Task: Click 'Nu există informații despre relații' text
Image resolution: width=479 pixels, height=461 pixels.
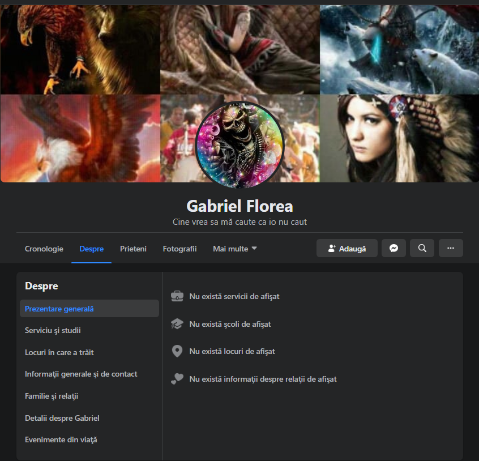Action: 263,379
